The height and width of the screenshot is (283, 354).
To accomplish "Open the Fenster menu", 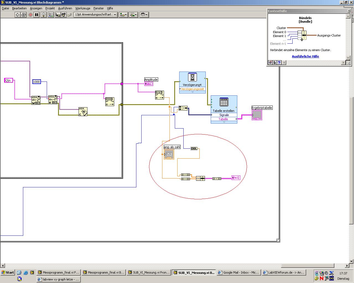I will tap(98, 8).
